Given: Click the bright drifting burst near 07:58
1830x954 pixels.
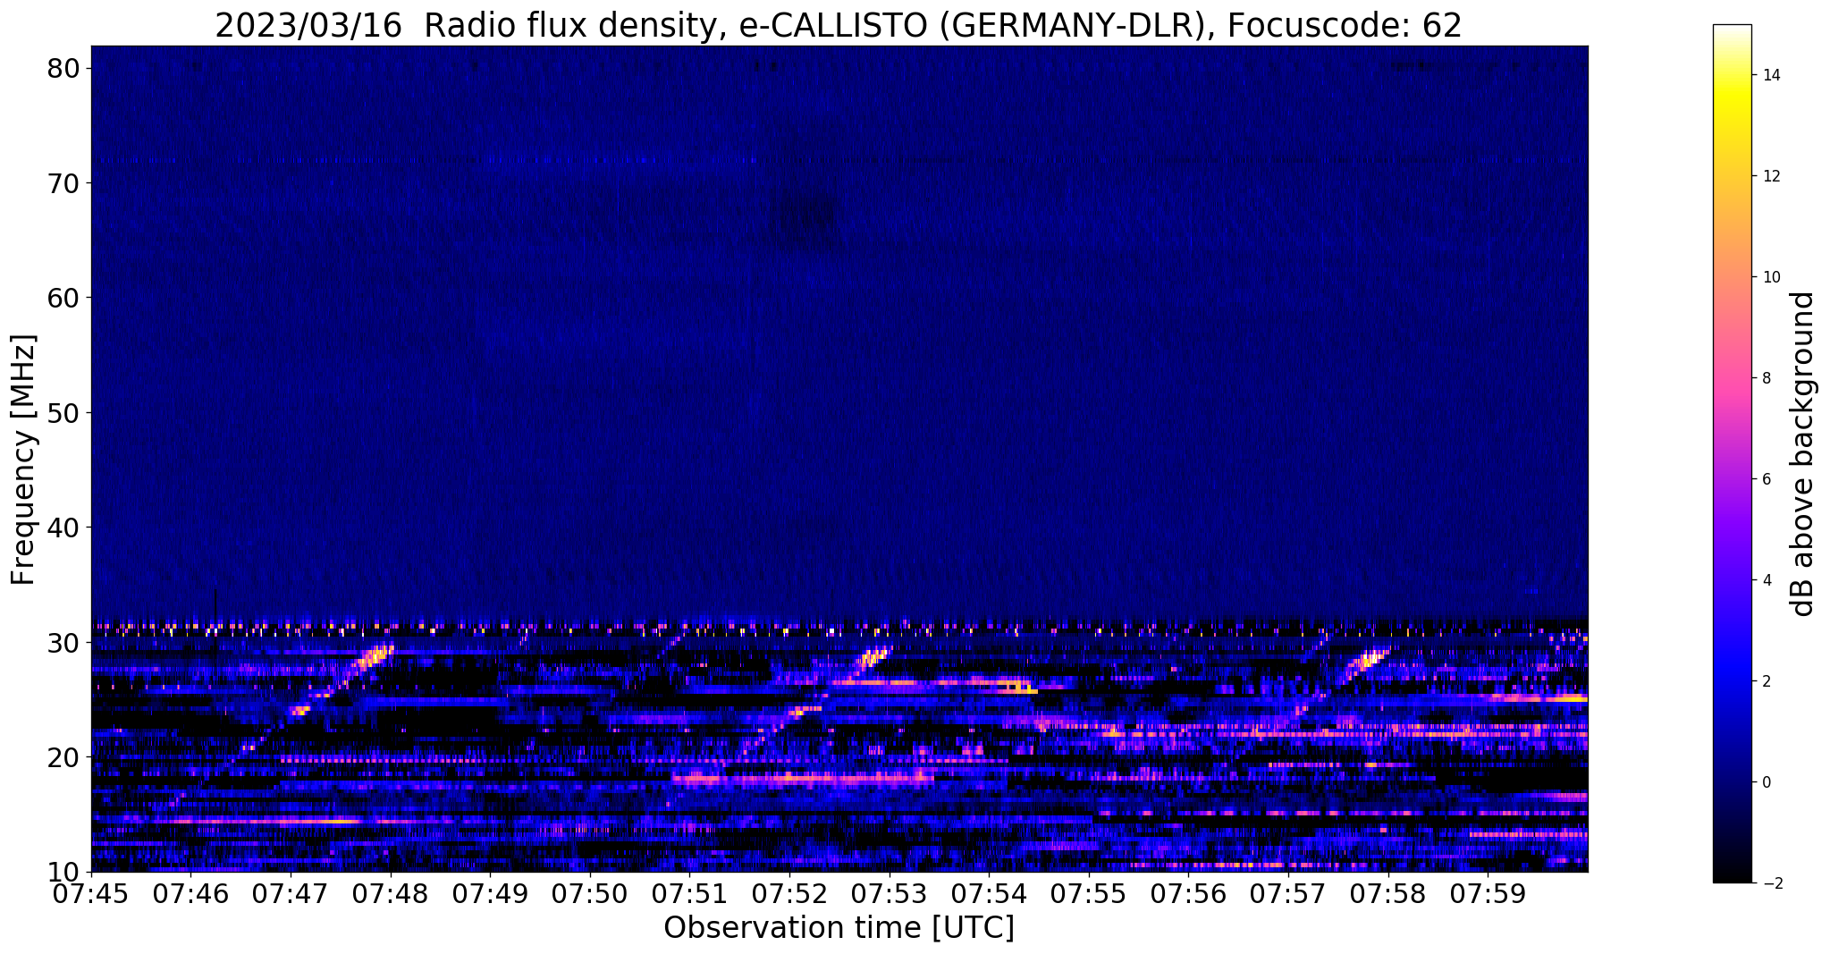Looking at the screenshot, I should coord(1368,662).
